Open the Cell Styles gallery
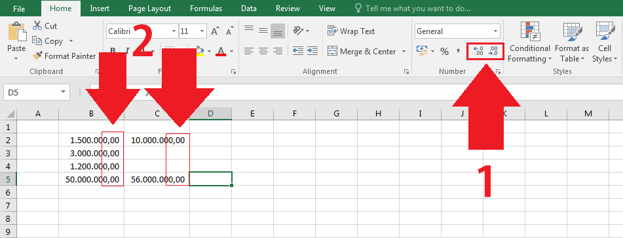 click(x=604, y=42)
